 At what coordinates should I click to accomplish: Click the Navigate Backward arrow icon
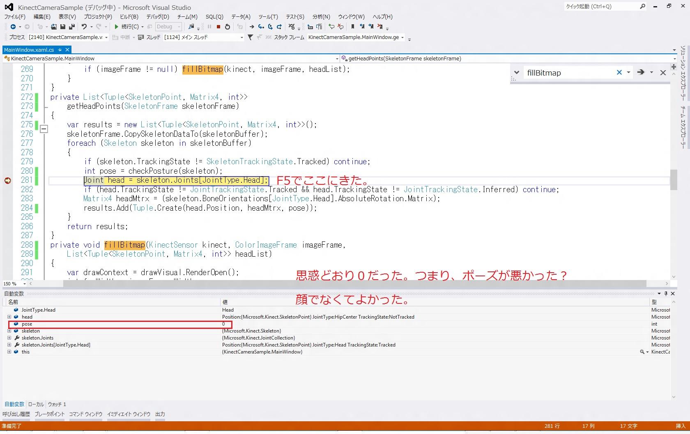[x=13, y=27]
